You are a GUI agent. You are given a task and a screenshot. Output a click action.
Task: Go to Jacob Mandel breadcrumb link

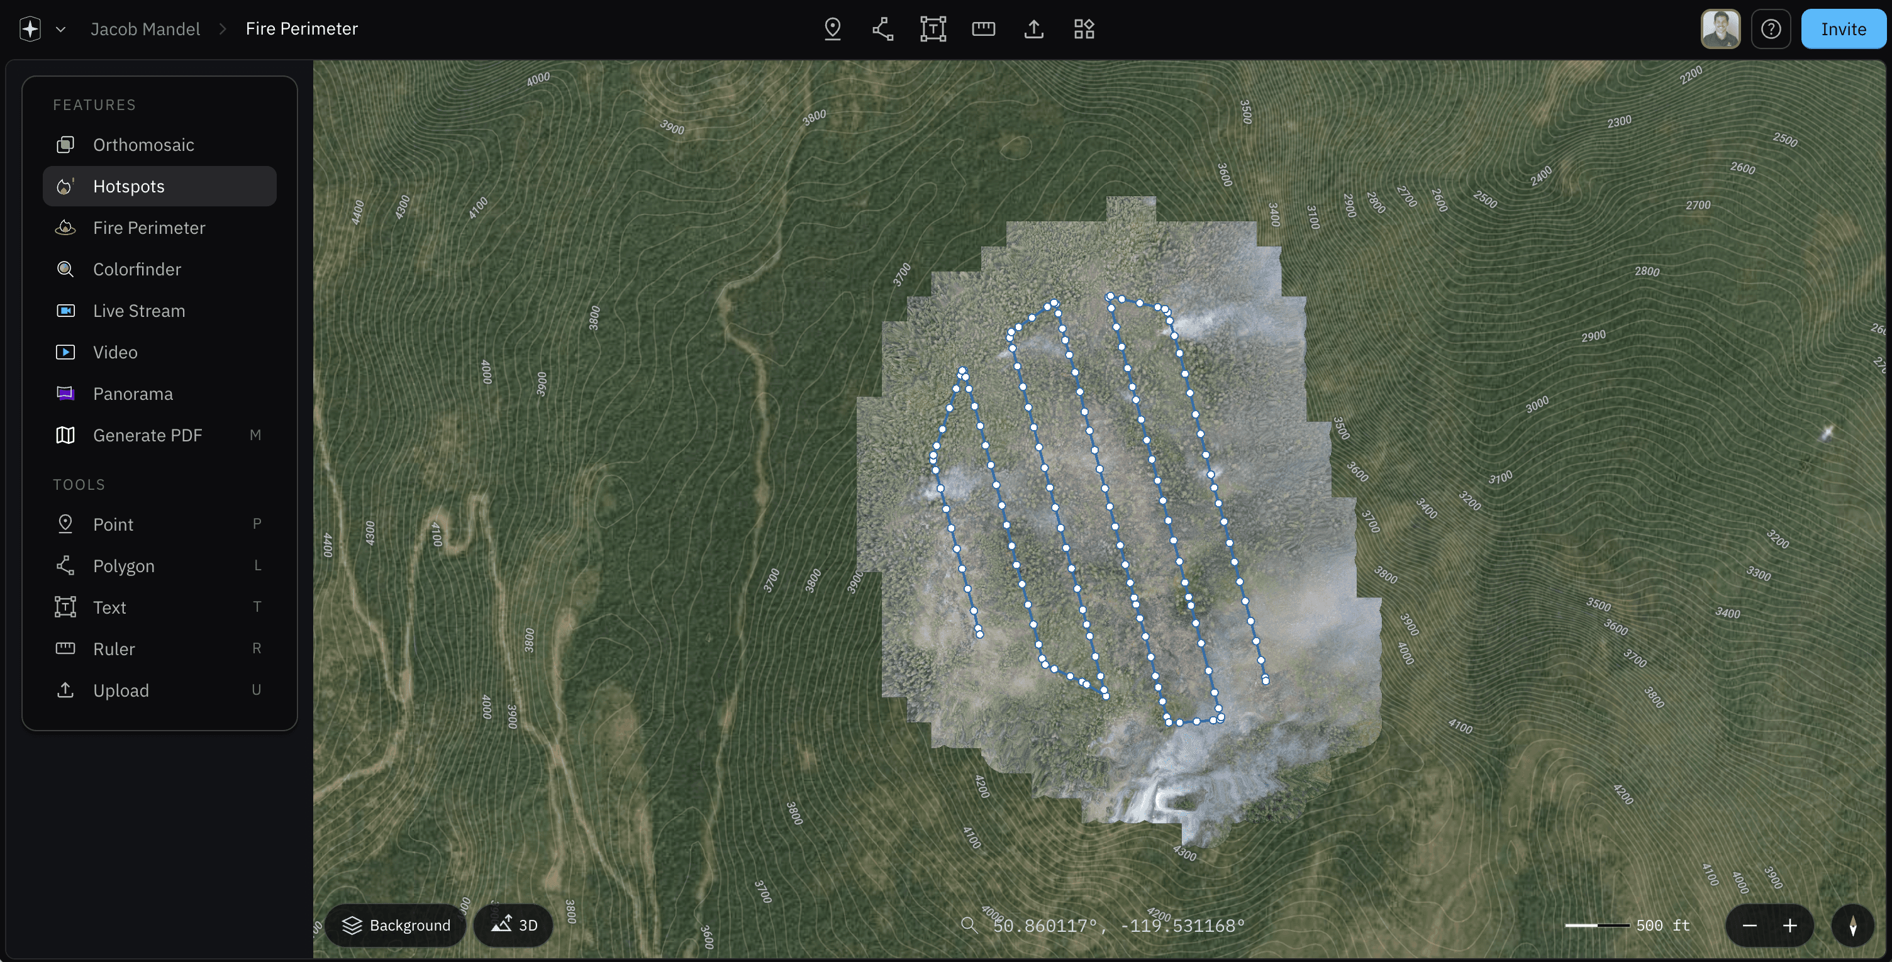tap(145, 29)
